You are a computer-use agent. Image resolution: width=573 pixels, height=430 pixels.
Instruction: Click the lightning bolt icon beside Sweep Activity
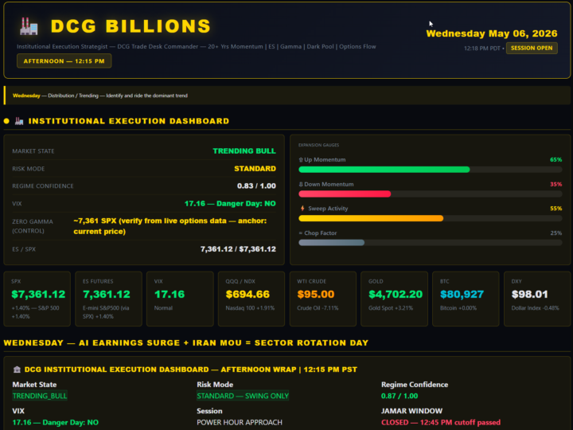tap(302, 209)
